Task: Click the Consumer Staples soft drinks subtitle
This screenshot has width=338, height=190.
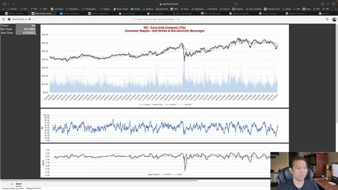Action: [164, 31]
